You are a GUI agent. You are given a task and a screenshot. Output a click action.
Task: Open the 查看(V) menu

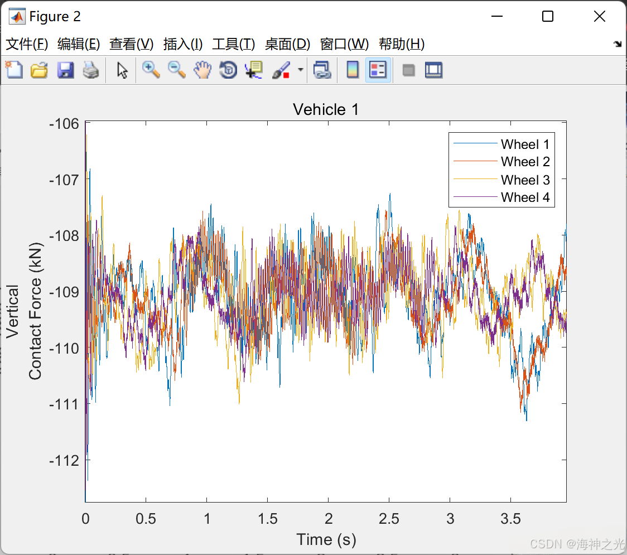point(131,44)
